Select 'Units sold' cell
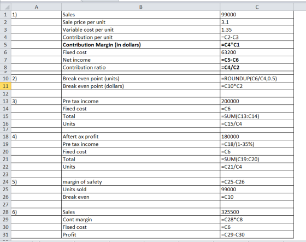306x242 pixels. point(141,190)
